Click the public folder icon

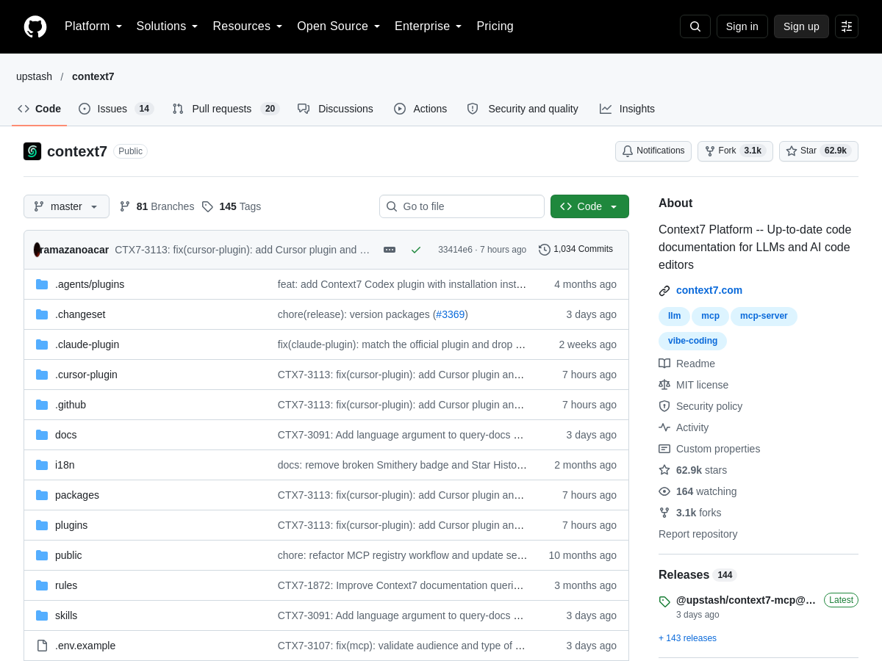(42, 555)
